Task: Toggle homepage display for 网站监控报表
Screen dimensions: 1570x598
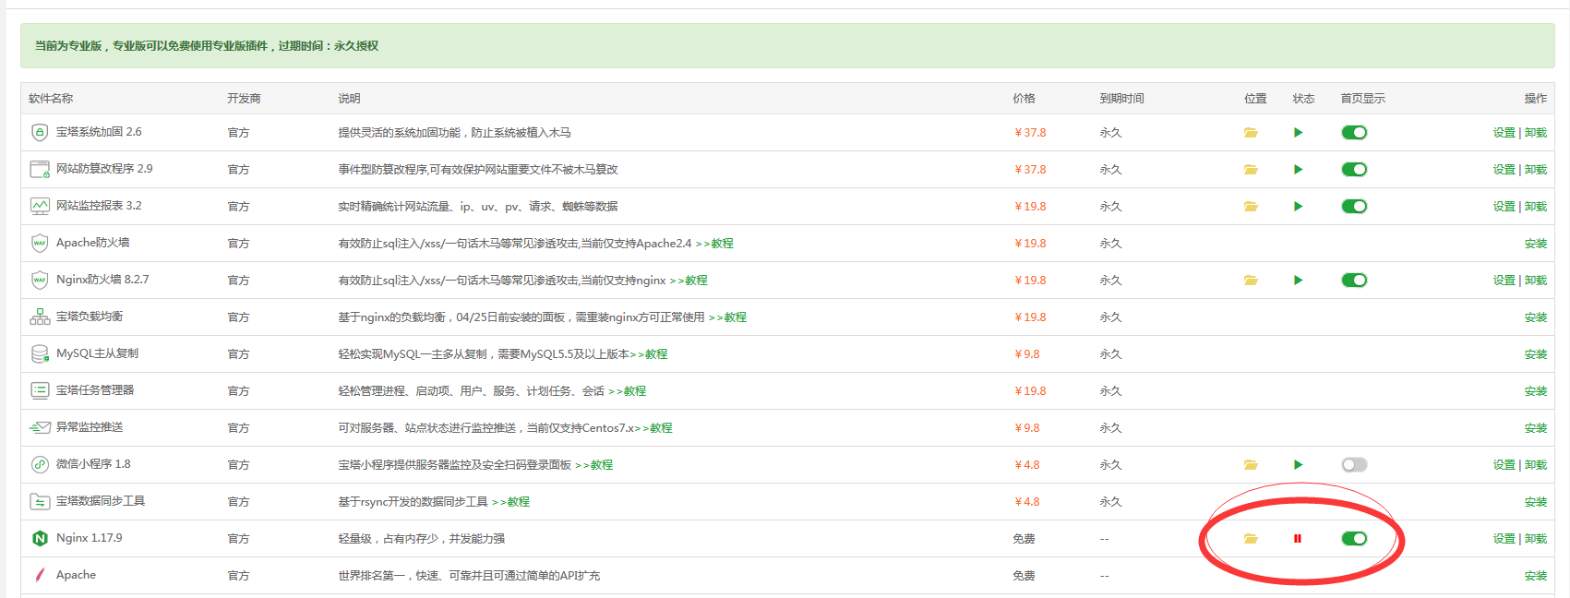Action: pos(1354,207)
